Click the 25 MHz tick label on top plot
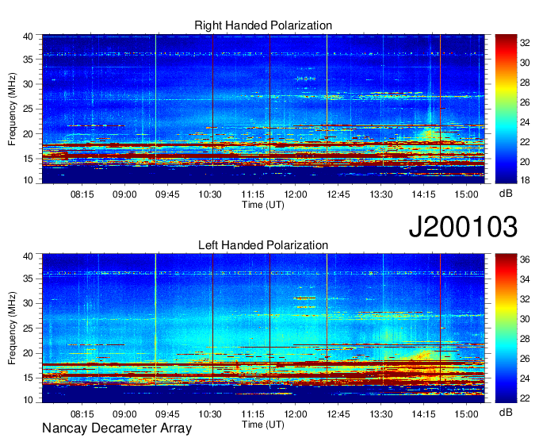 pos(28,109)
